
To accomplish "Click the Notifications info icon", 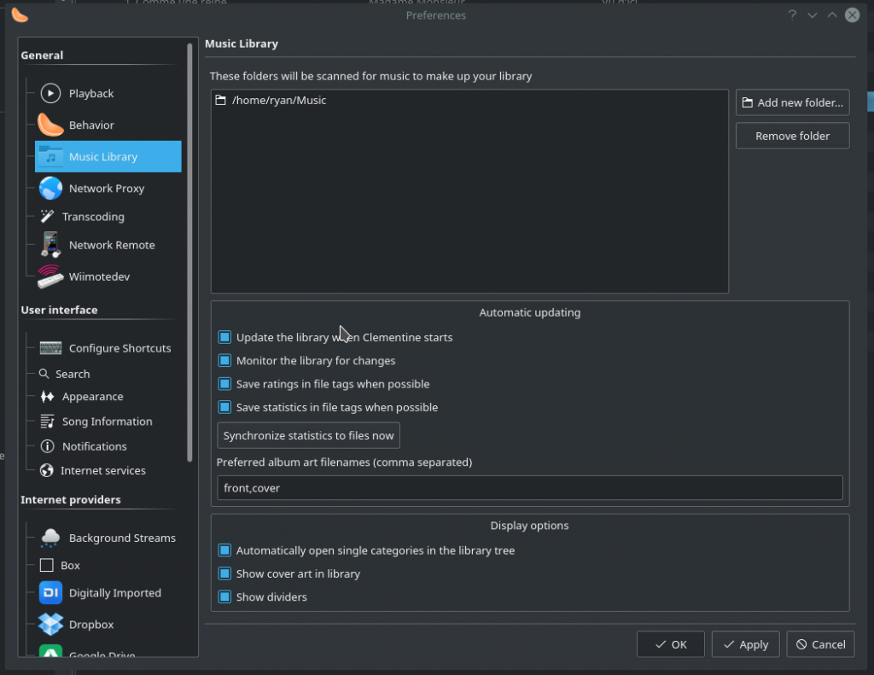I will click(47, 446).
